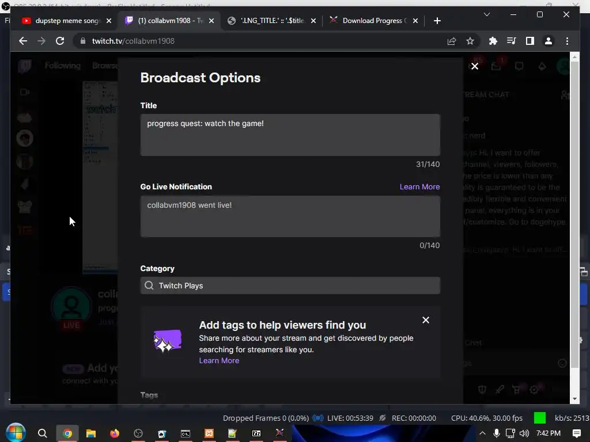
Task: Open volume control in tray
Action: pyautogui.click(x=524, y=433)
